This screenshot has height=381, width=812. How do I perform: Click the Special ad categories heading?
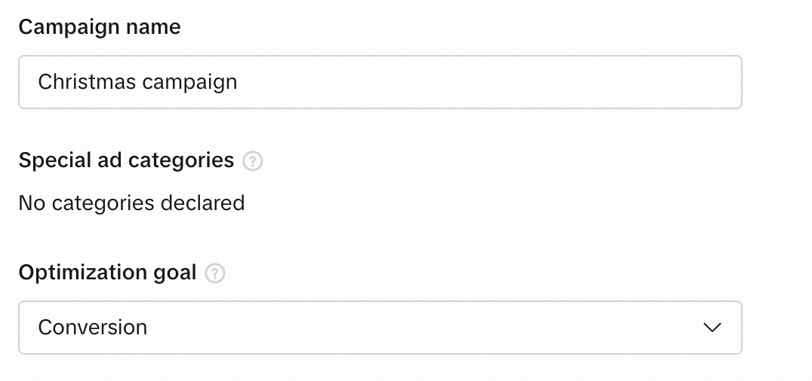click(126, 160)
